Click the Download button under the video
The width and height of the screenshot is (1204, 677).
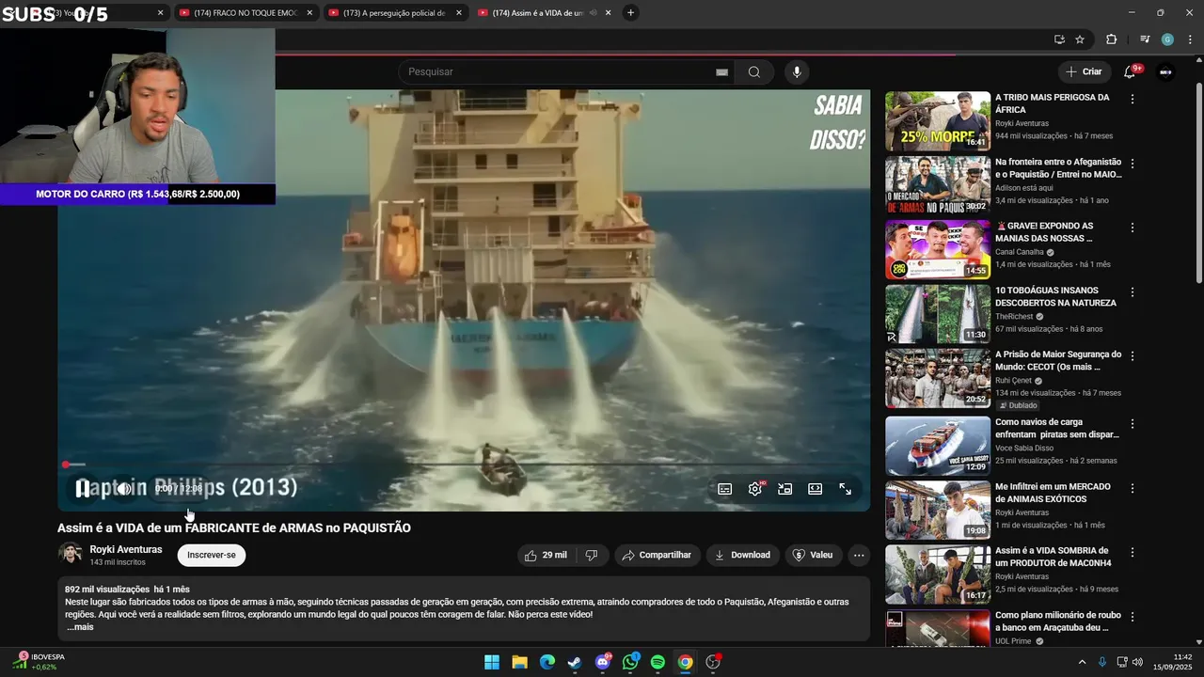click(743, 555)
